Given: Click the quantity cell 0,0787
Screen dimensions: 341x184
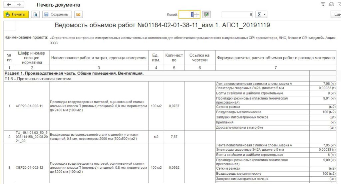Looking at the screenshot, I should coord(174,106).
